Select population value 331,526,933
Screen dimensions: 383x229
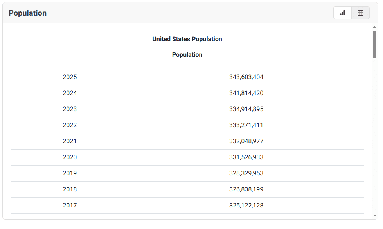click(246, 157)
